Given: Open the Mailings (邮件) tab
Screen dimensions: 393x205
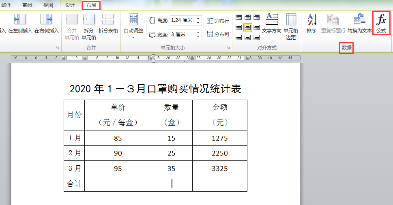Looking at the screenshot, I should click(x=6, y=5).
